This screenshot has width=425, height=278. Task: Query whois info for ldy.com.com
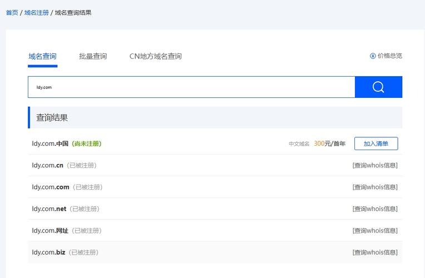click(375, 187)
